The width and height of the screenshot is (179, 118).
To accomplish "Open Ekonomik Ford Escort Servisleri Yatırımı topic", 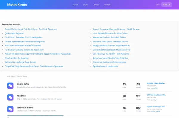I will click(x=110, y=42).
